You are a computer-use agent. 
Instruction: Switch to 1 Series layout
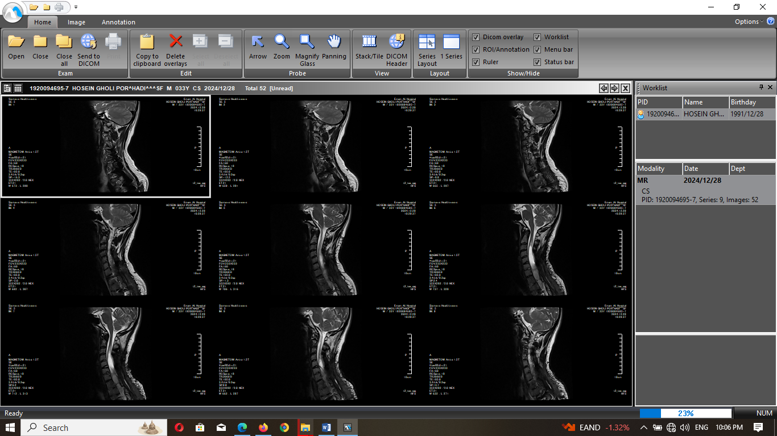(451, 42)
